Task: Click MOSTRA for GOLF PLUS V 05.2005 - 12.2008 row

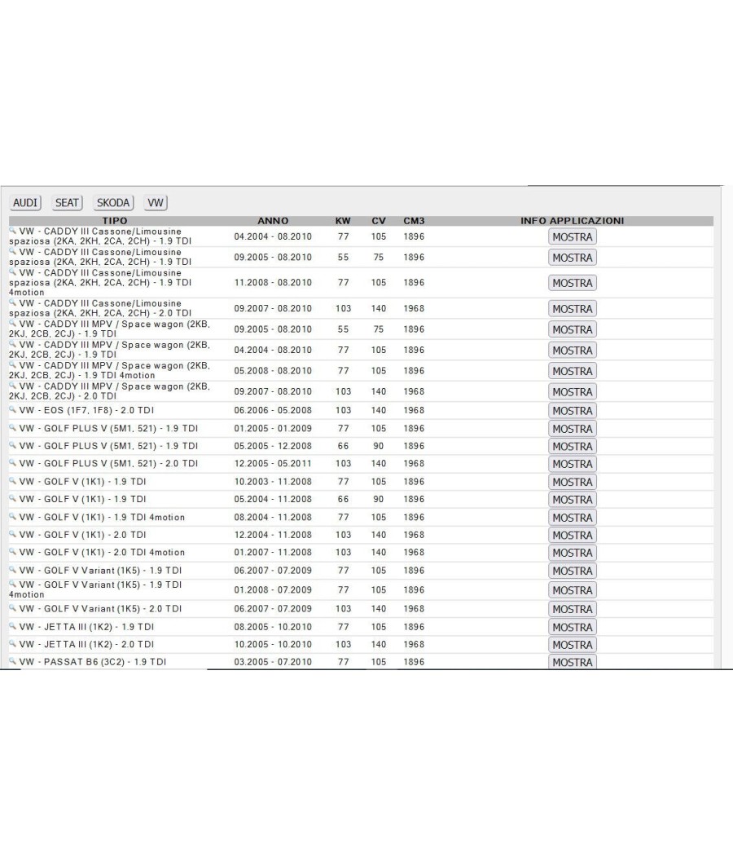Action: click(572, 447)
